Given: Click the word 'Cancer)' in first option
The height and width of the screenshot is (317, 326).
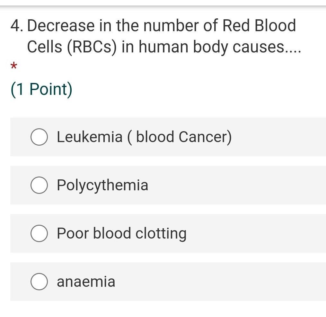Looking at the screenshot, I should pos(205,137).
